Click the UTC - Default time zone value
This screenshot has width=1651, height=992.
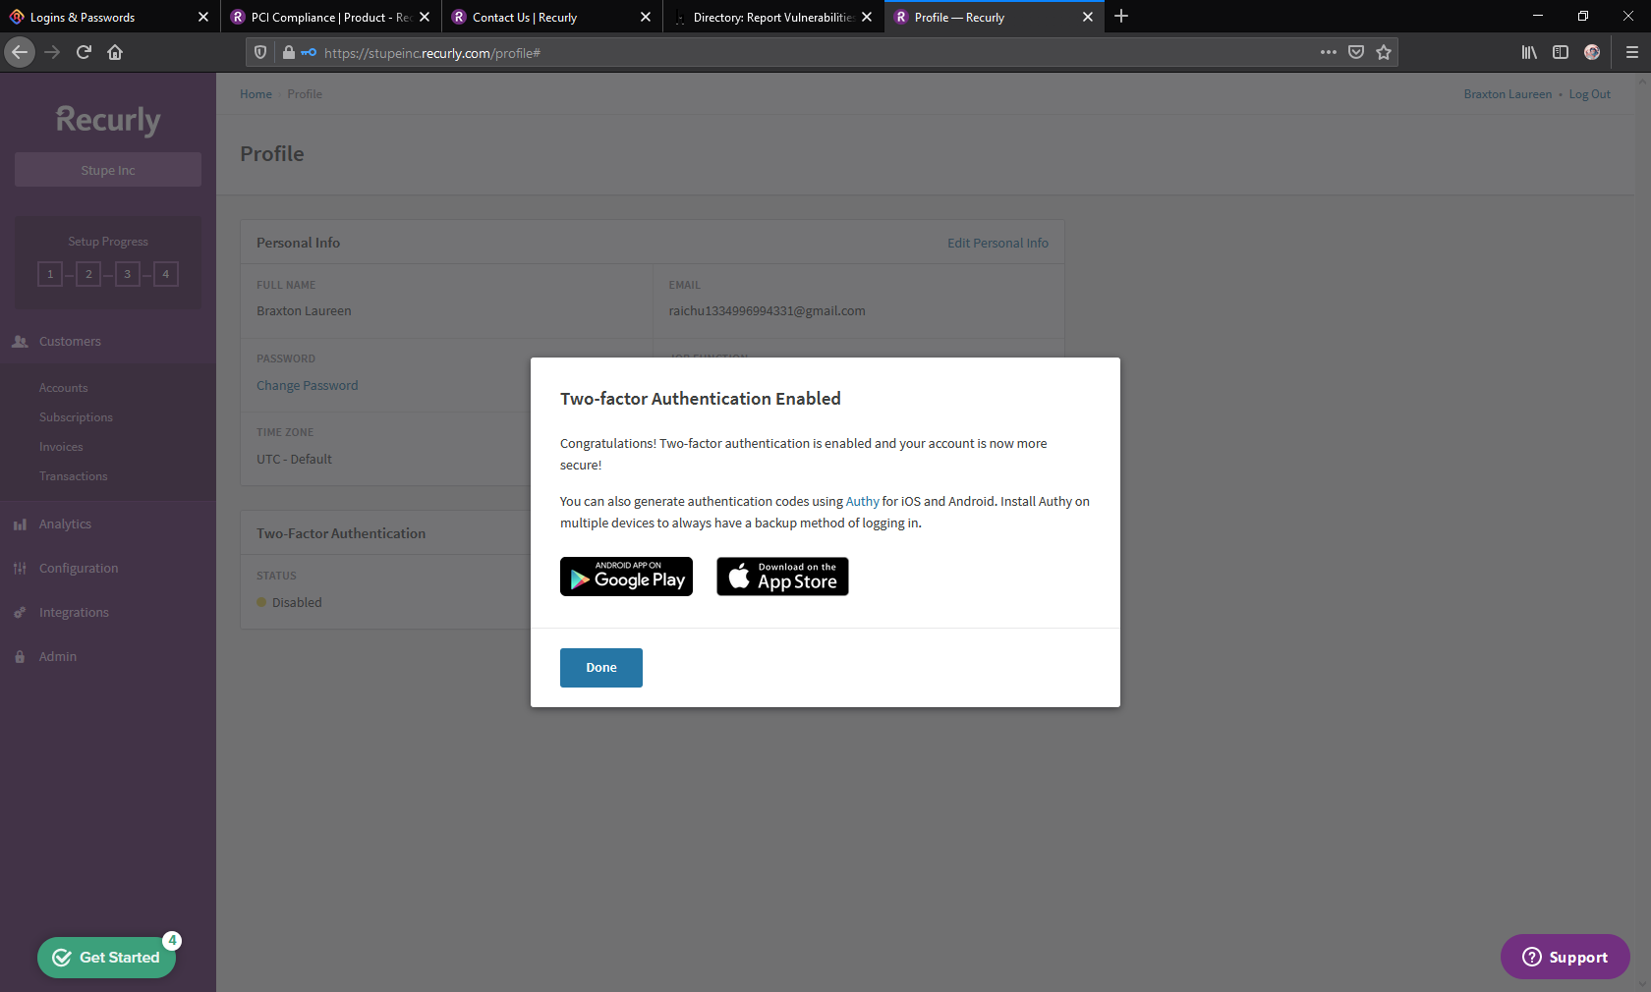pos(294,460)
